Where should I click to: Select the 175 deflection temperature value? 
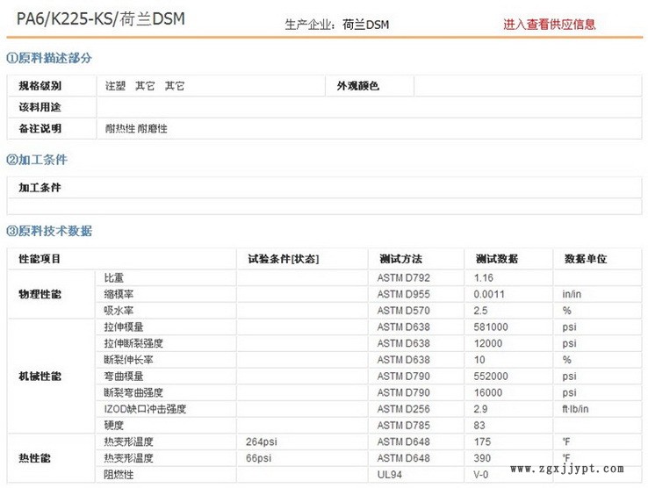482,441
